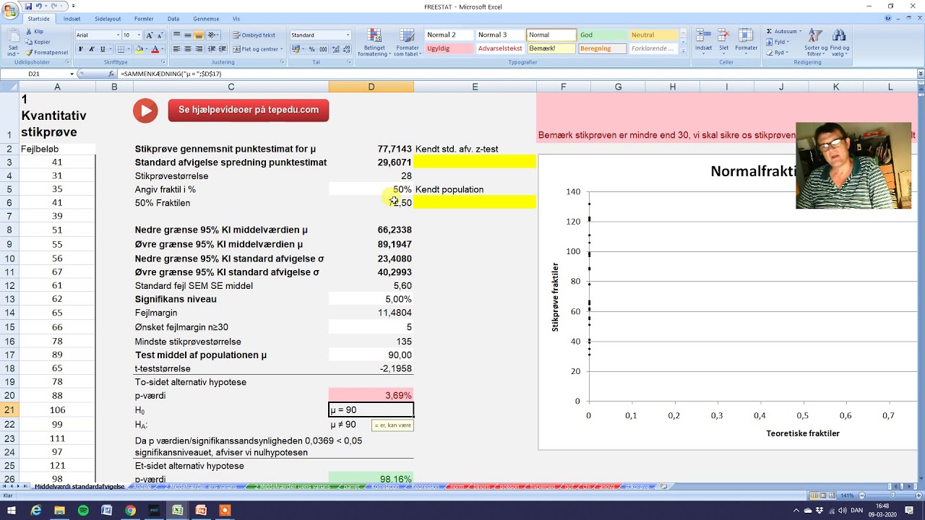Apply the Beregning cell style
This screenshot has width=925, height=520.
pos(603,48)
